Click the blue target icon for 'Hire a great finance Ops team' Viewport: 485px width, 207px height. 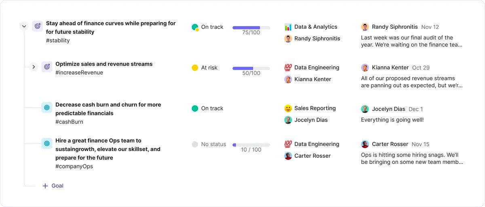point(47,143)
